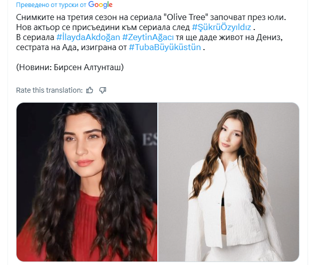Click the vertical divider between the two photos

[158, 182]
